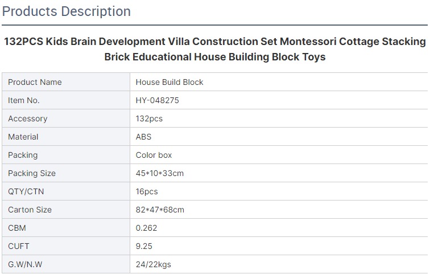Viewport: 434px width, 278px height.
Task: Click the 9.25 CUFT value
Action: pos(144,247)
